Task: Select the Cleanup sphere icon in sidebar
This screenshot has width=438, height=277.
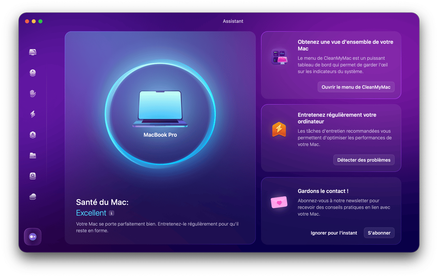Action: point(33,73)
